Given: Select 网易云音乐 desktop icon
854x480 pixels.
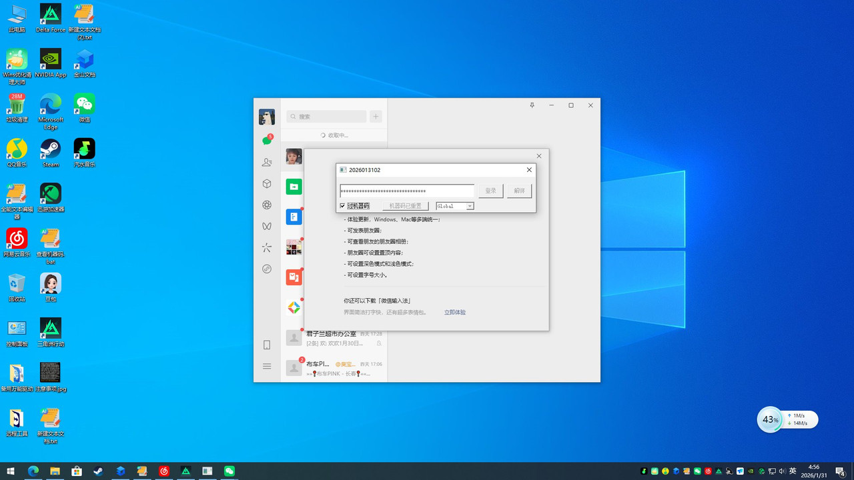Looking at the screenshot, I should coord(17,243).
